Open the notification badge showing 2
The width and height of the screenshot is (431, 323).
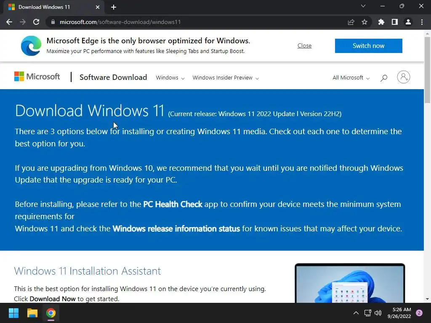419,313
